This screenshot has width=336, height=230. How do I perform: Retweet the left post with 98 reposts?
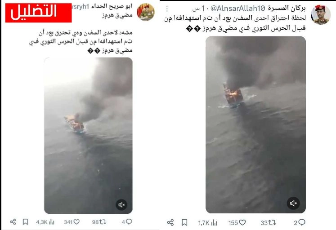pyautogui.click(x=99, y=222)
